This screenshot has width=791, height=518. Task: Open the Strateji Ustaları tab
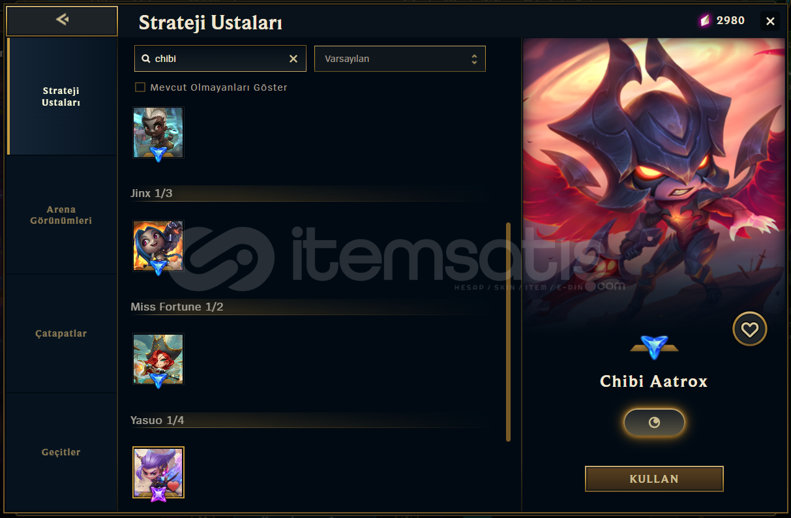[62, 97]
